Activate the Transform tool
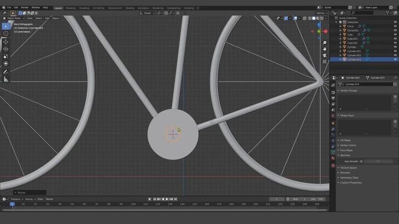Viewport: 399px width, 224px height. pyautogui.click(x=6, y=63)
